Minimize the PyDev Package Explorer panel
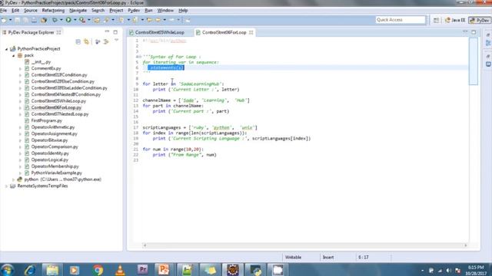 click(x=107, y=32)
